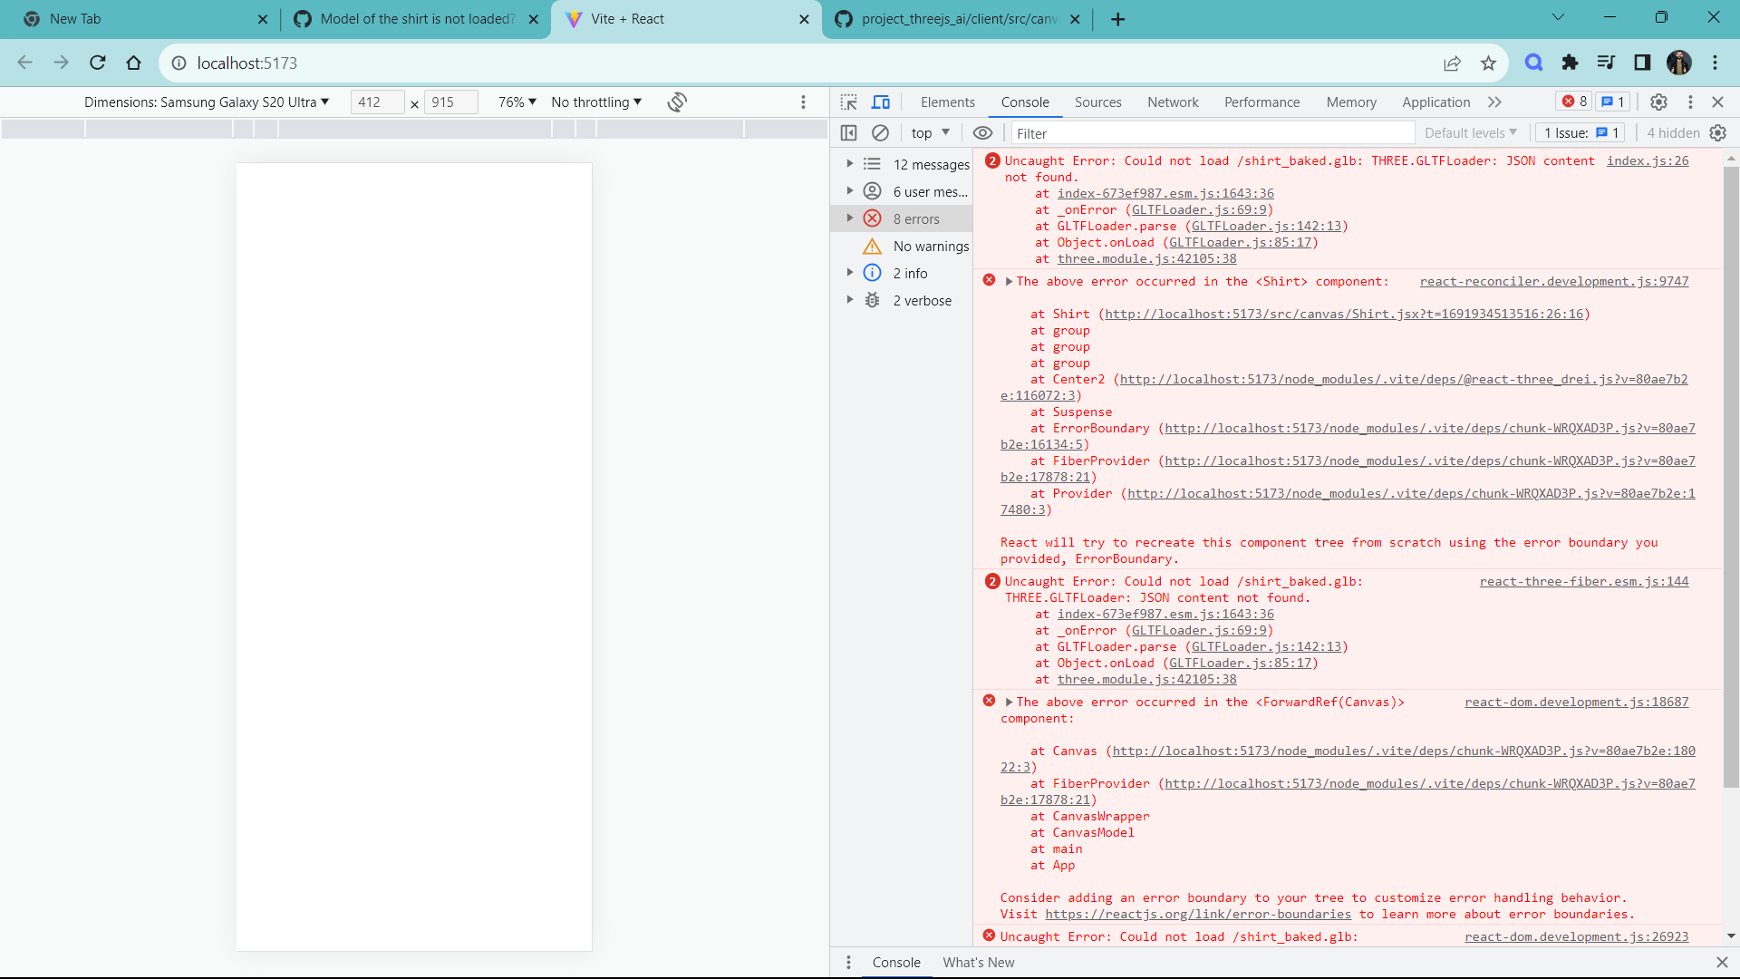Screen dimensions: 1740x979
Task: Open the Chrome extensions puzzle icon
Action: click(x=1570, y=63)
